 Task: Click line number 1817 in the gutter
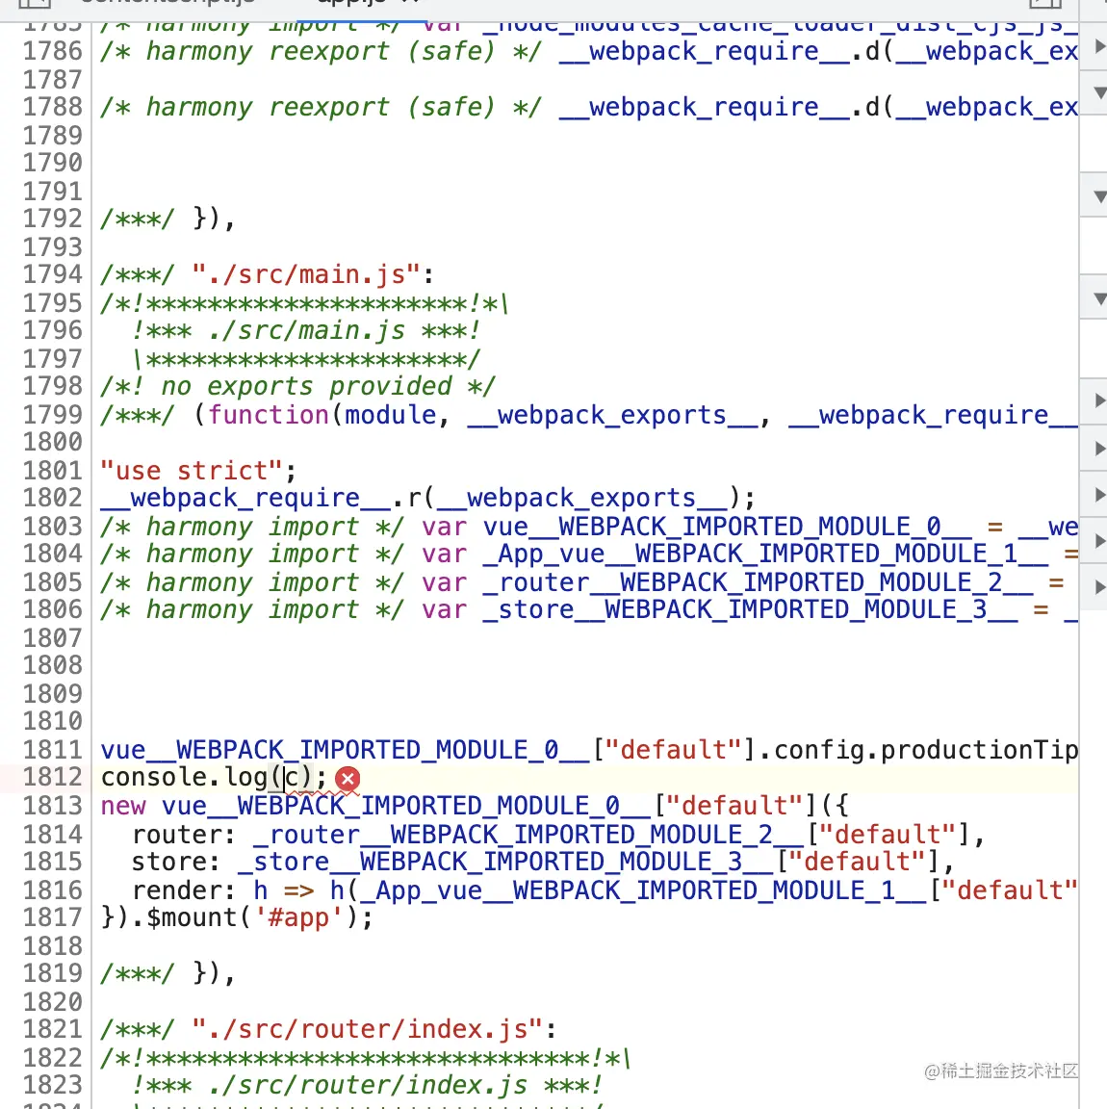pos(52,917)
